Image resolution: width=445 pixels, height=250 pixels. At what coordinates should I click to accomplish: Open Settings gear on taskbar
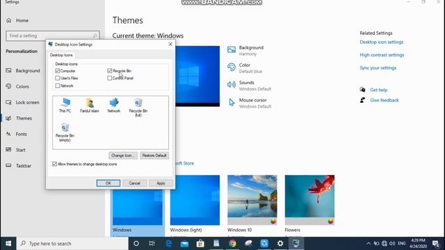[x=280, y=244]
